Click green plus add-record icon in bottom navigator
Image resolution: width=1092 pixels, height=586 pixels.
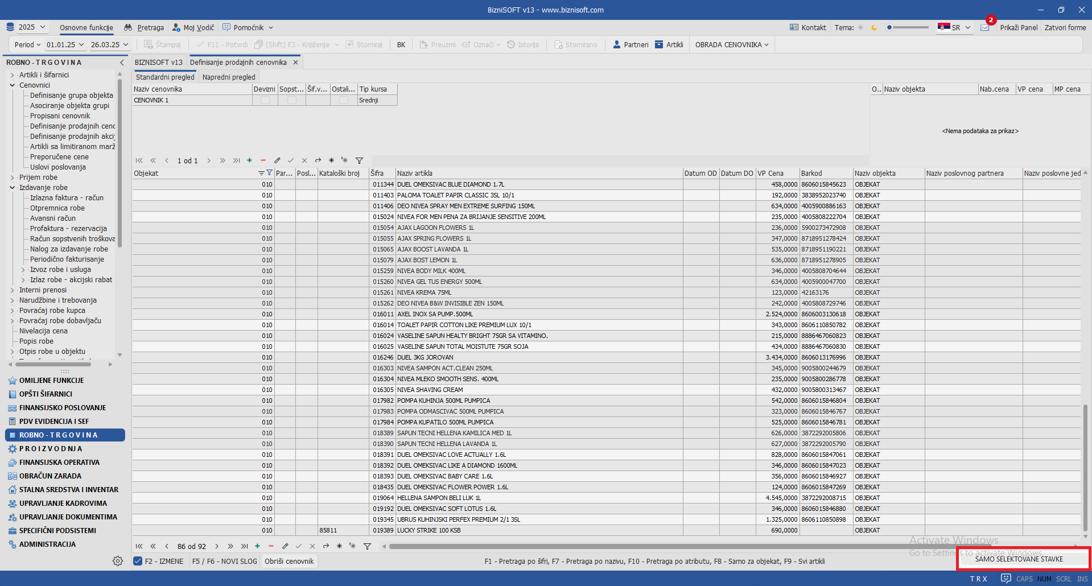coord(258,546)
